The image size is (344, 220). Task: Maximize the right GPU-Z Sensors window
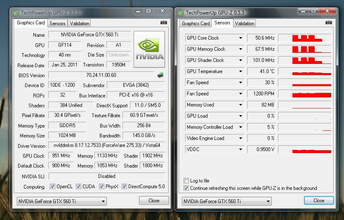pos(313,11)
